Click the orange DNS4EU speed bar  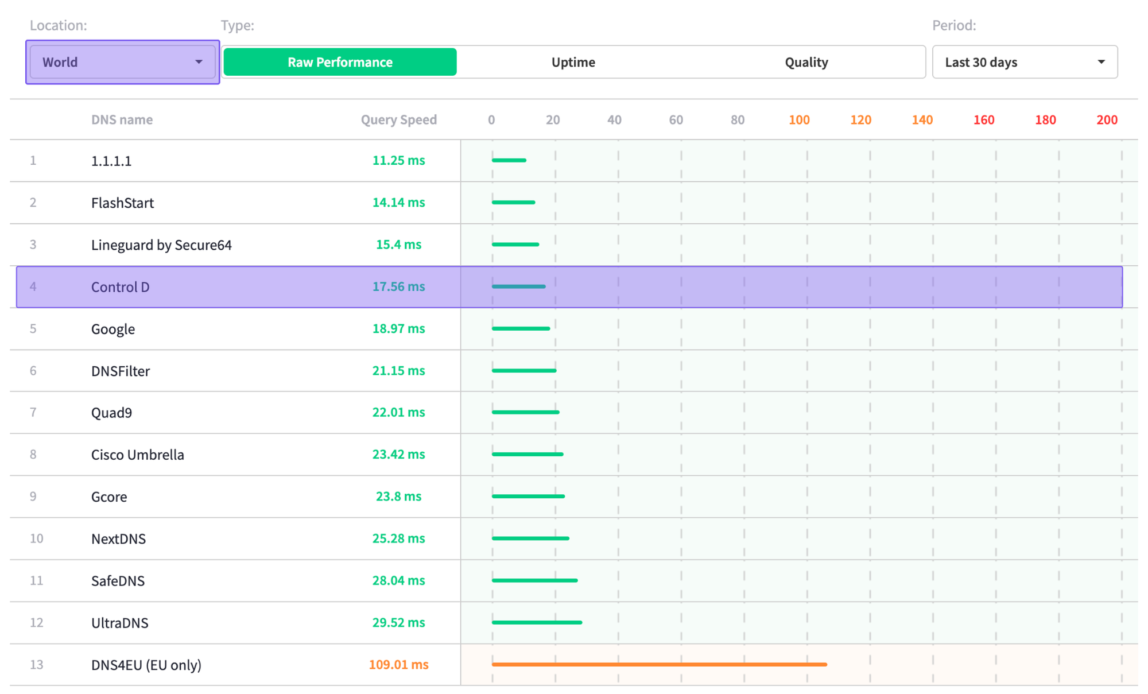coord(659,664)
